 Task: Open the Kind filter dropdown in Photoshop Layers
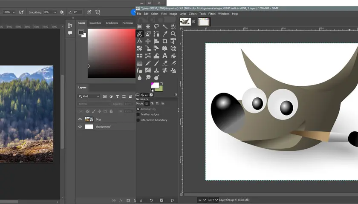pyautogui.click(x=89, y=96)
